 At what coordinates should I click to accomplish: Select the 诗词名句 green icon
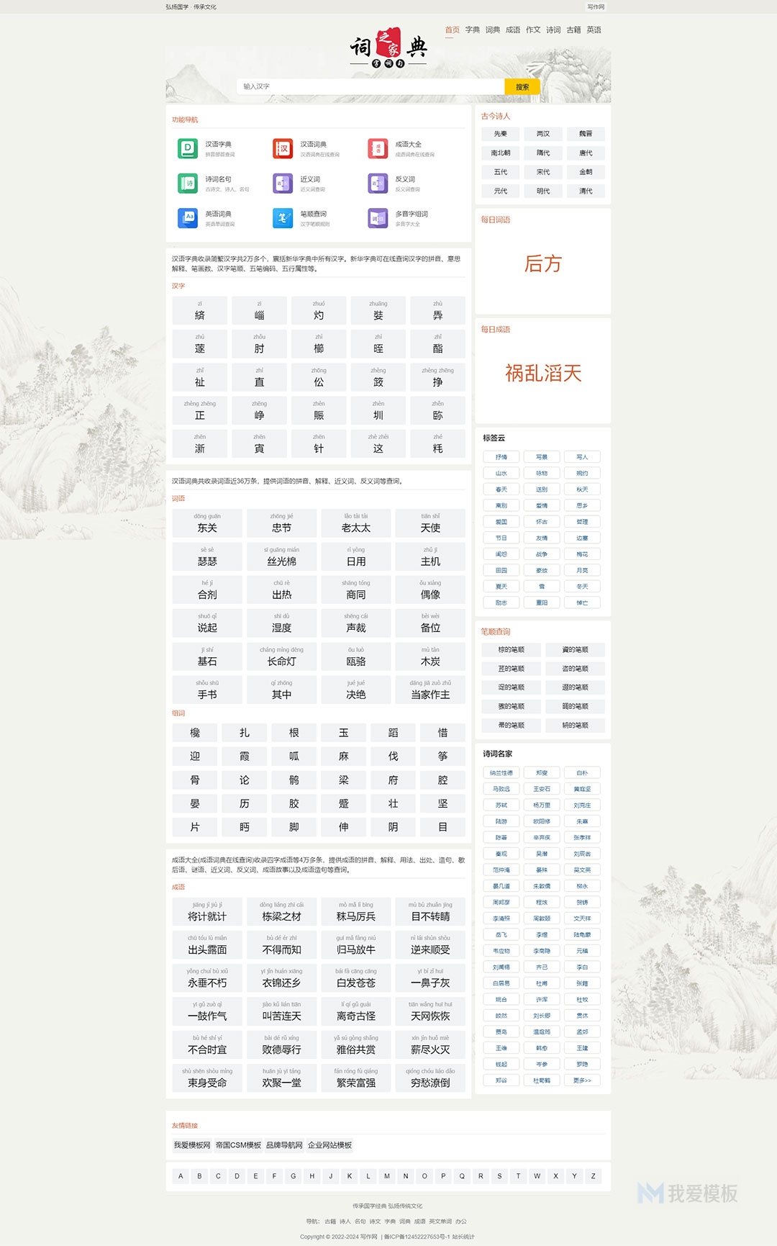point(188,183)
